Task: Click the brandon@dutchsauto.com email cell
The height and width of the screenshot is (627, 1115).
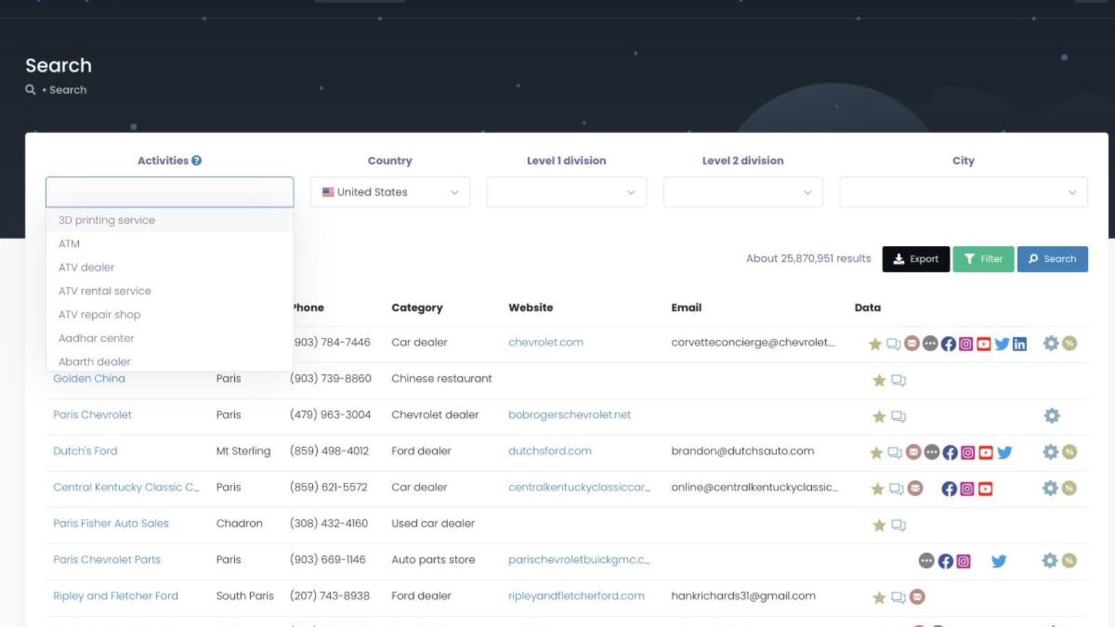Action: [742, 451]
